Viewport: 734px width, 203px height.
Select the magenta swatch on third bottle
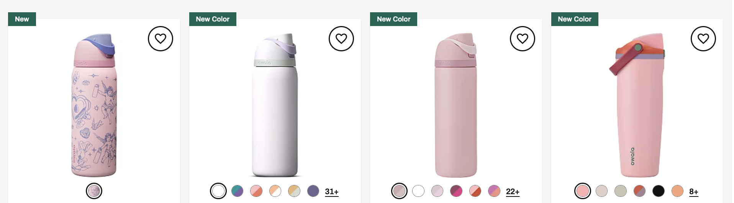point(456,191)
